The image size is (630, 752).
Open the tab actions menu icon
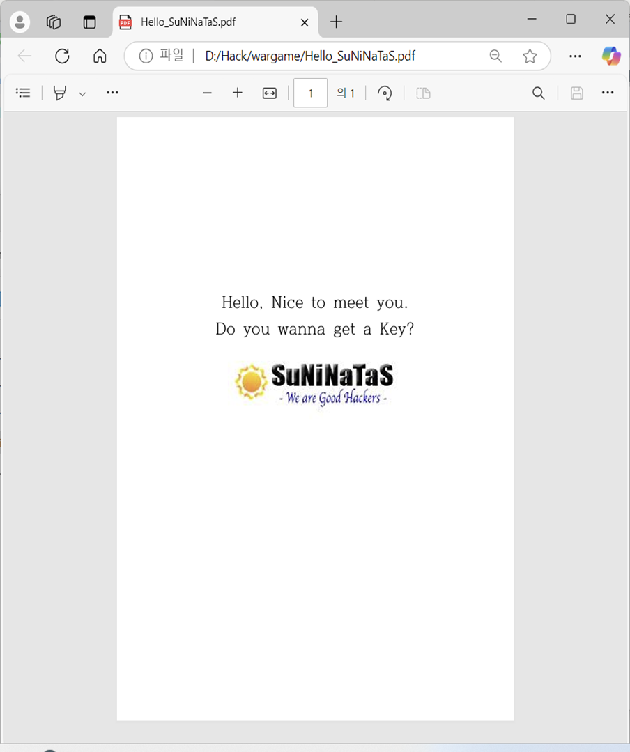[x=90, y=22]
